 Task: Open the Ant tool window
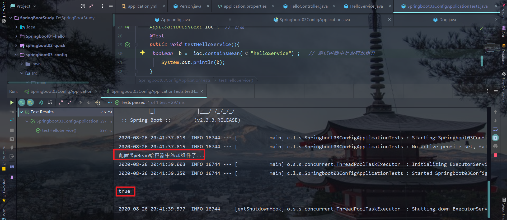pyautogui.click(x=504, y=31)
